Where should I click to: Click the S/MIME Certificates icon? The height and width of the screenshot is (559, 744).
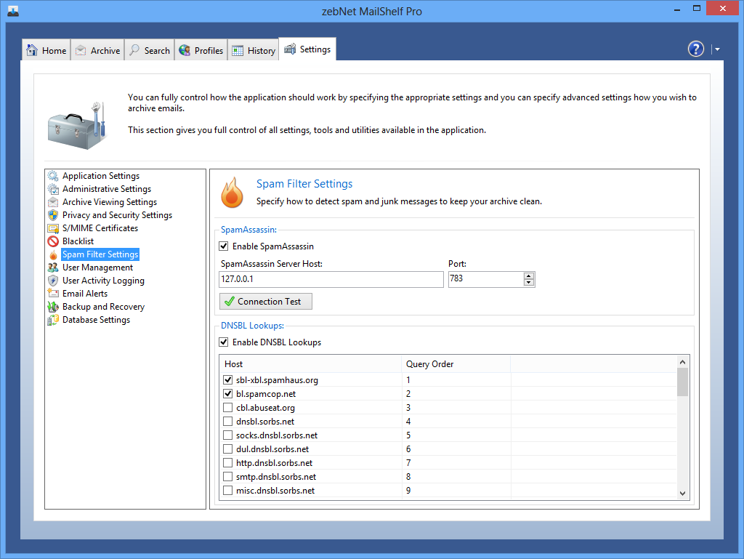52,228
